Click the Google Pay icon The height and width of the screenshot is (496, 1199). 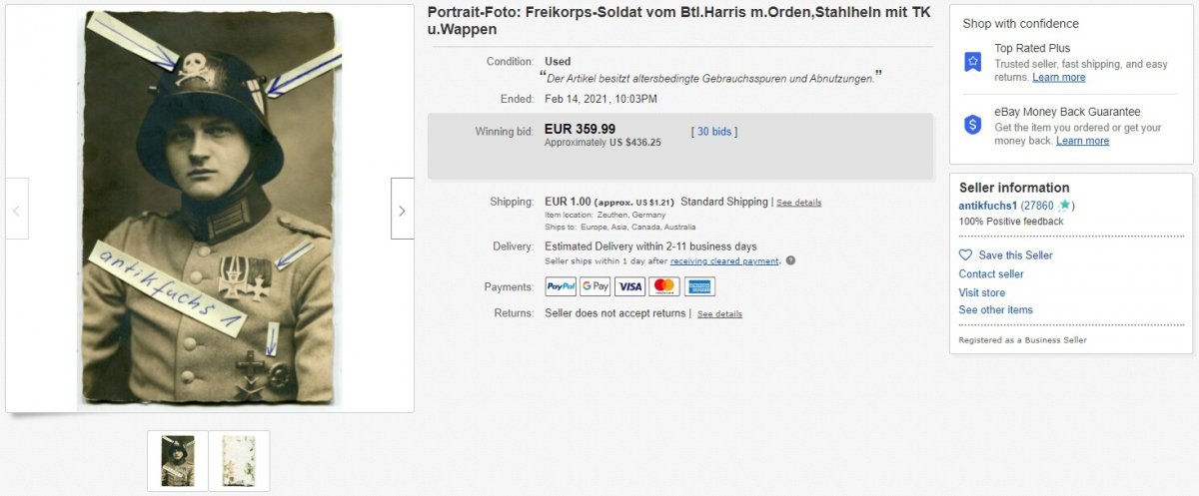click(596, 287)
